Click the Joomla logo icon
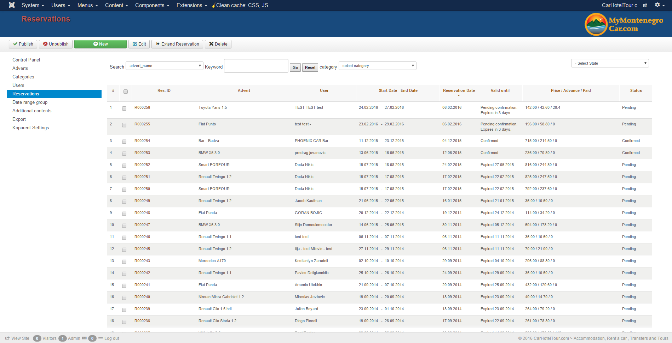Screen dimensions: 672x343 12,5
